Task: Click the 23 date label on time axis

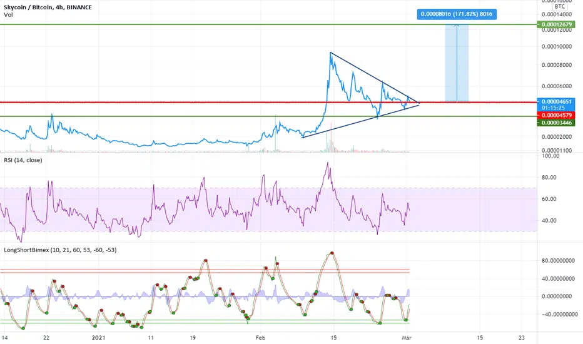Action: point(522,338)
